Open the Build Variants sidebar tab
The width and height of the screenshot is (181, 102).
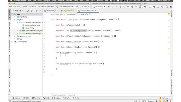tap(10, 46)
